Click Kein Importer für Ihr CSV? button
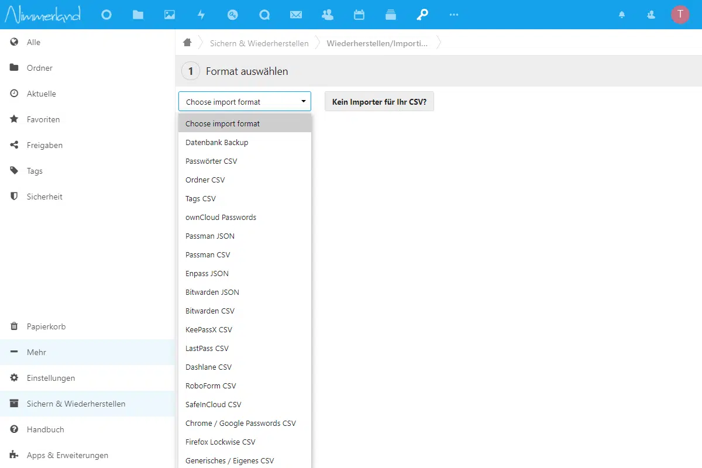702x468 pixels. pos(379,101)
